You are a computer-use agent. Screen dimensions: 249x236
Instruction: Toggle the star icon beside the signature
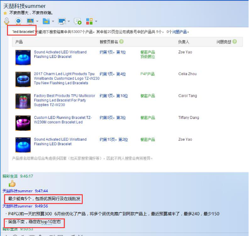(x=5, y=13)
